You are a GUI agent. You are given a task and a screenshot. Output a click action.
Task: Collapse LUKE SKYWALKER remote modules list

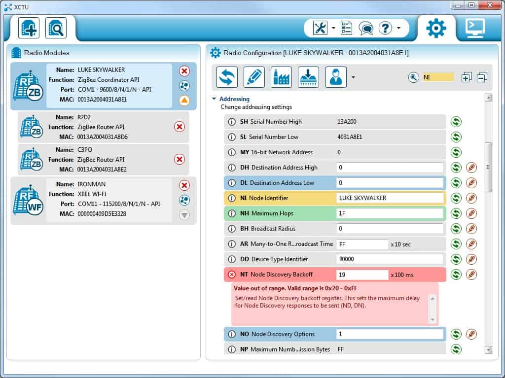(x=184, y=101)
